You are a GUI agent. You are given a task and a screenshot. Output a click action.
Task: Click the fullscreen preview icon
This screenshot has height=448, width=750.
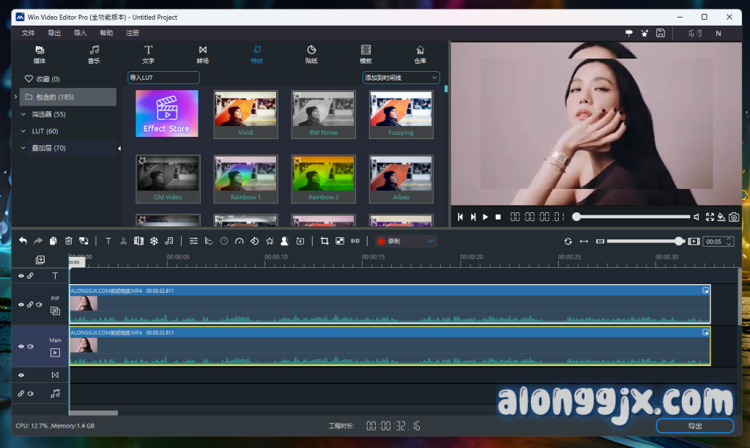tap(709, 217)
